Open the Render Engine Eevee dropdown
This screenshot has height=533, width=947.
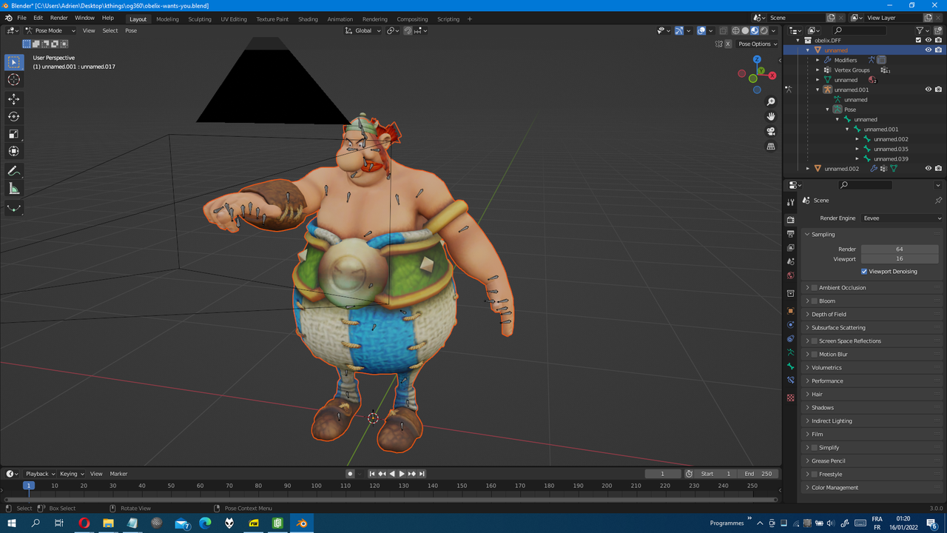[x=903, y=218]
